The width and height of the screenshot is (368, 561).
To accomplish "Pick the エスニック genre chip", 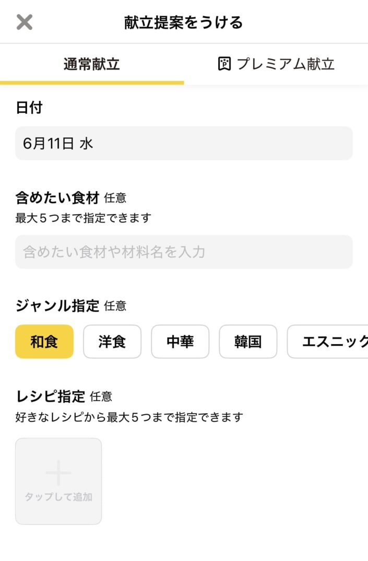I will 328,342.
